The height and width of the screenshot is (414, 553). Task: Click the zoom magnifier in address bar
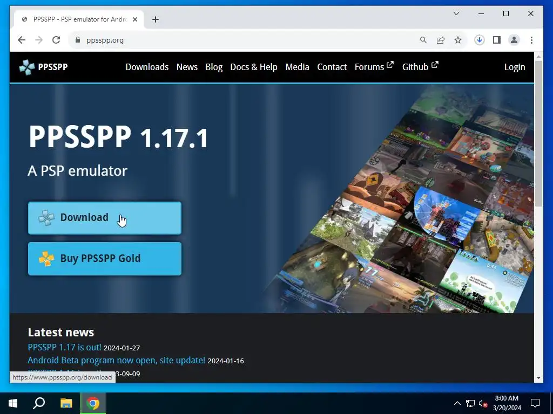click(x=423, y=40)
